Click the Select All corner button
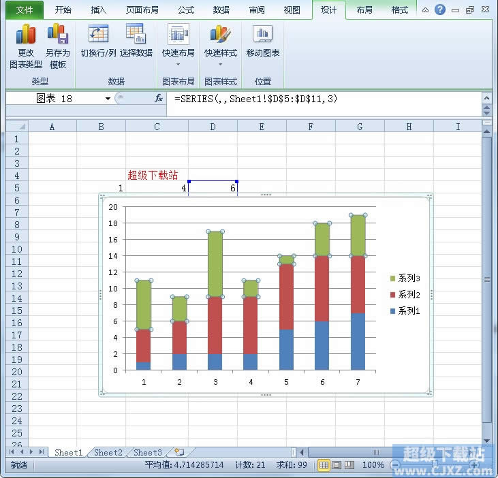This screenshot has height=478, width=498. [x=16, y=127]
